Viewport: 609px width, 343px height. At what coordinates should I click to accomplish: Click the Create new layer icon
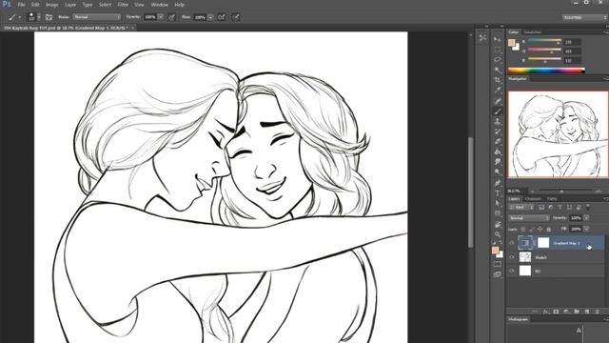click(x=587, y=312)
